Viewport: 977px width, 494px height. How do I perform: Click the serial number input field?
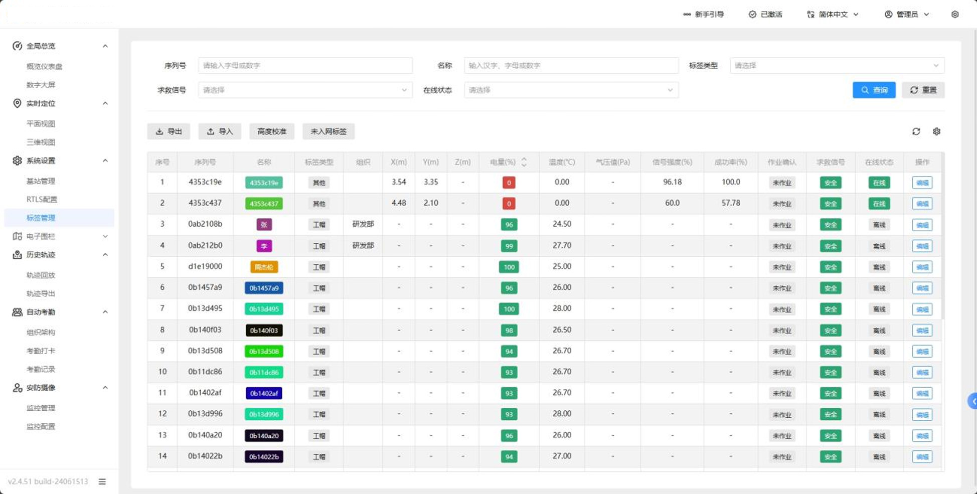[x=305, y=66]
